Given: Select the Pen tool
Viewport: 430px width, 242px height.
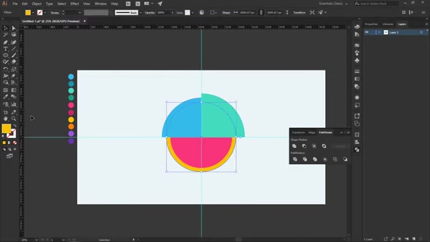Looking at the screenshot, I should pyautogui.click(x=5, y=42).
